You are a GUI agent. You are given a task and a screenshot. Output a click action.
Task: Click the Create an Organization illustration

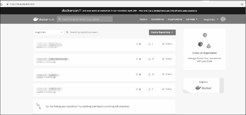click(x=204, y=40)
